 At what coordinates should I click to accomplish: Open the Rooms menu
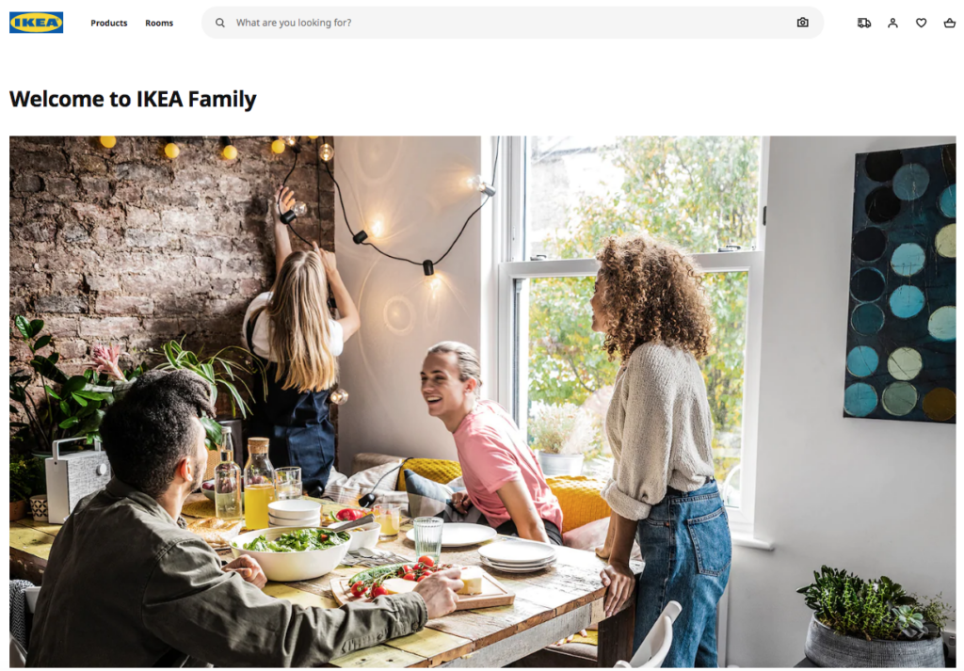pos(159,23)
